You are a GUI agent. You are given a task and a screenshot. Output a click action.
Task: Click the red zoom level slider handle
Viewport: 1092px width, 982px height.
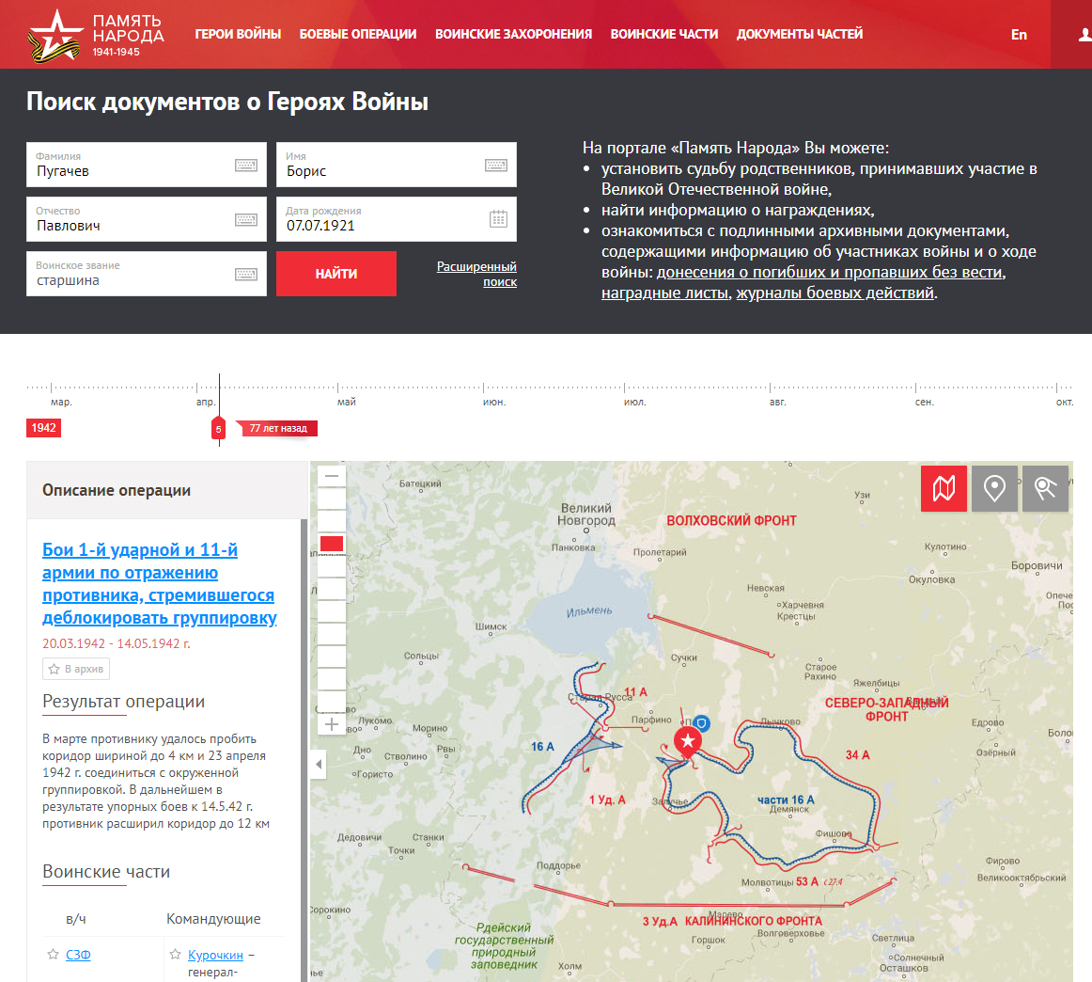point(332,545)
